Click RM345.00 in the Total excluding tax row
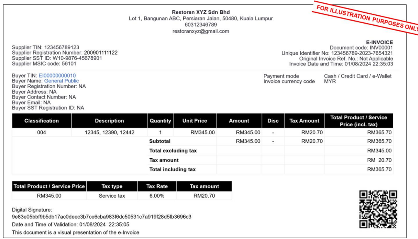Screen dimensions: 418x239 pyautogui.click(x=379, y=151)
